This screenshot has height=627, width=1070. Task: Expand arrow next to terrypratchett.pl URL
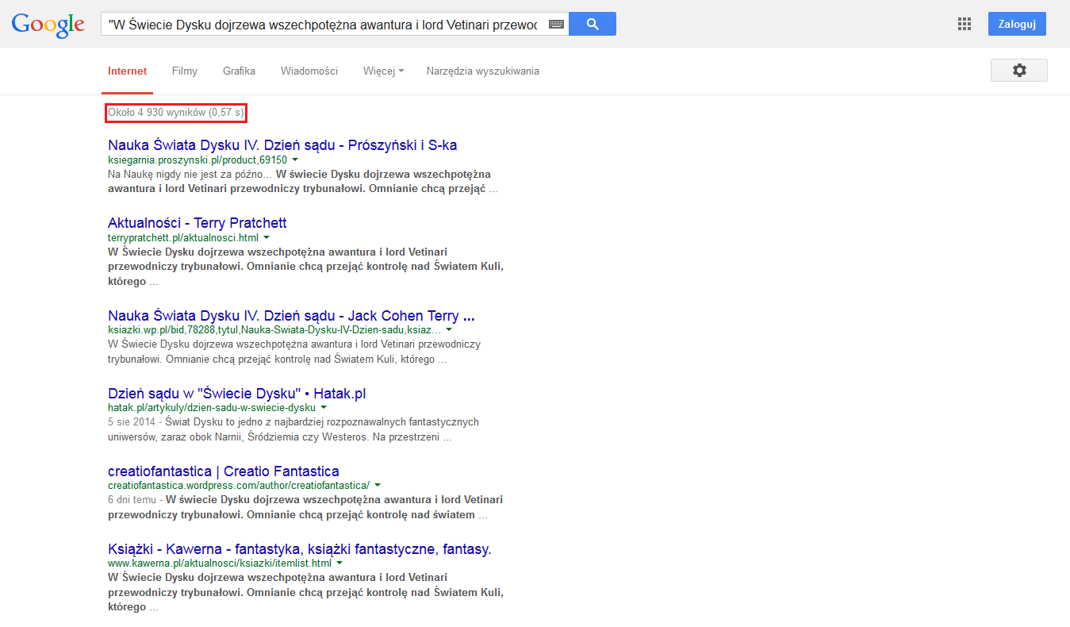point(267,237)
